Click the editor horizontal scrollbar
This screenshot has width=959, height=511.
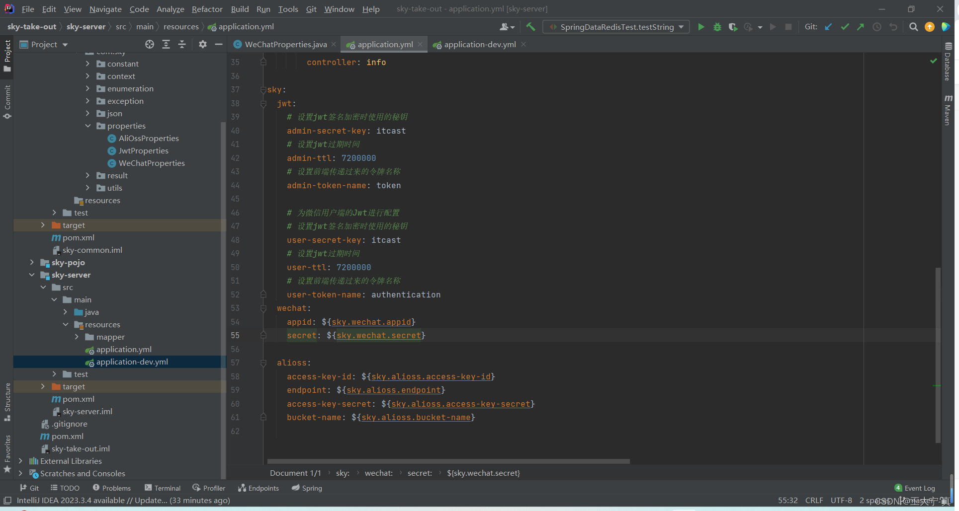click(x=448, y=461)
